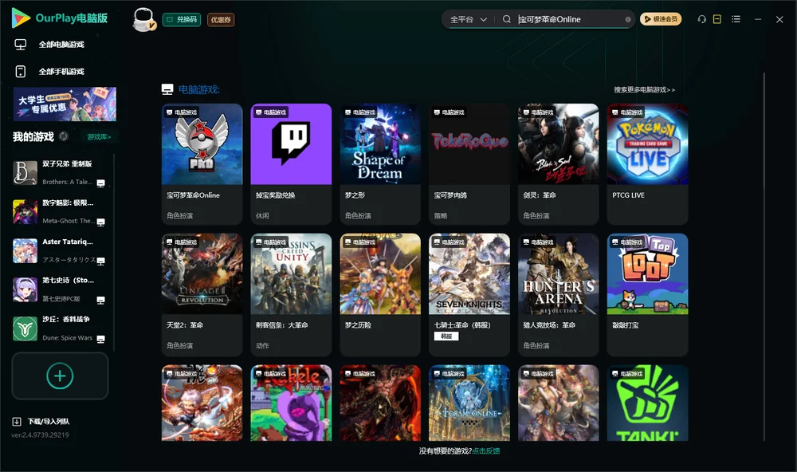Launch 第七史诗 from my games list
797x472 pixels.
coord(60,290)
